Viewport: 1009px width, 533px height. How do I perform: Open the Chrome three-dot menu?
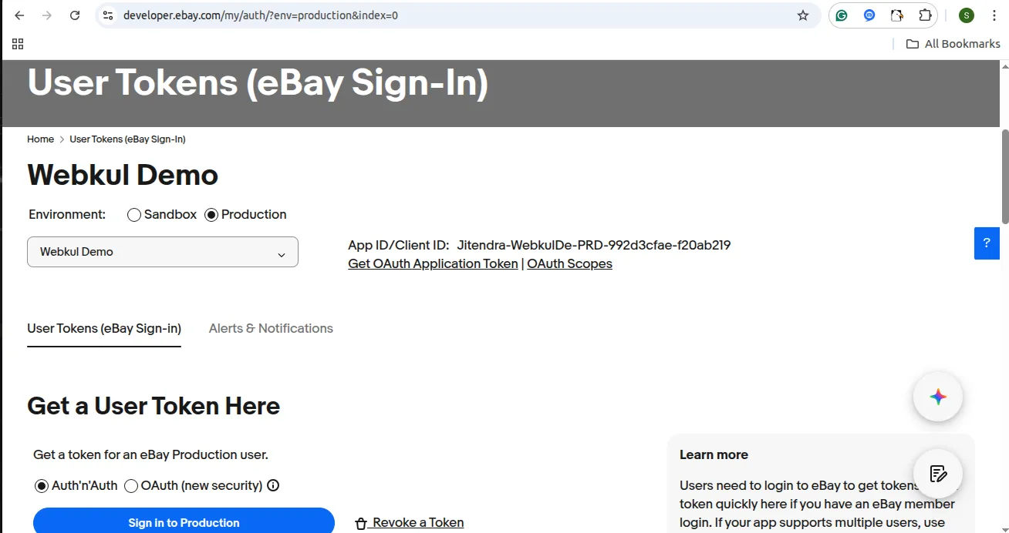pyautogui.click(x=994, y=15)
